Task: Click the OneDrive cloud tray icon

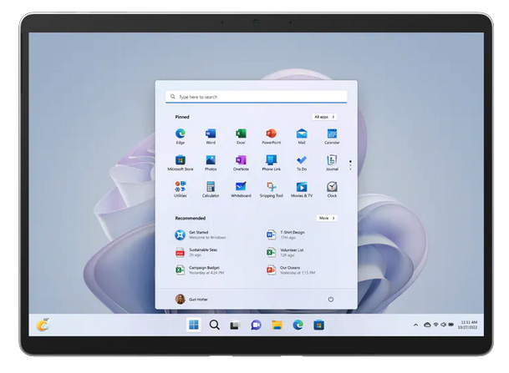Action: click(427, 325)
